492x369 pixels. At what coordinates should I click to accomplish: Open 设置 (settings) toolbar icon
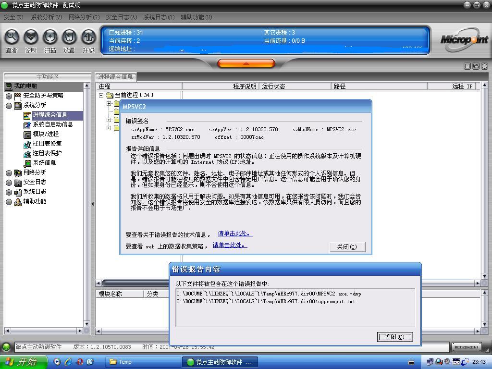(x=69, y=37)
